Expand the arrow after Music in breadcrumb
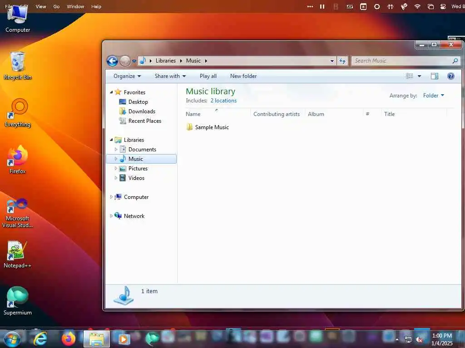This screenshot has height=348, width=465. coord(206,61)
